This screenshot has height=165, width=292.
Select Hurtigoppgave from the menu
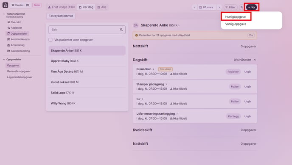(x=236, y=16)
